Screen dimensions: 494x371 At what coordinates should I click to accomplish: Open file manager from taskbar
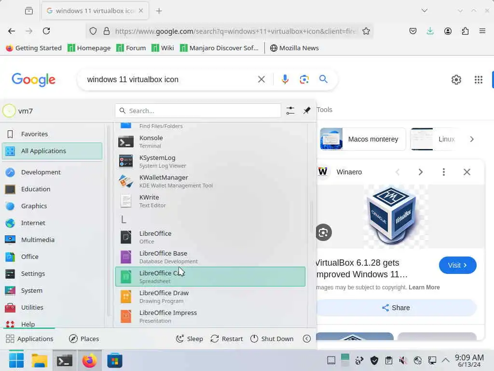[40, 360]
